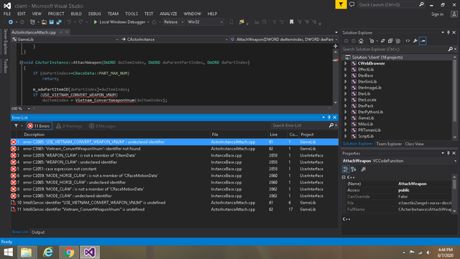
Task: Open the Win32 platform dropdown
Action: (205, 22)
